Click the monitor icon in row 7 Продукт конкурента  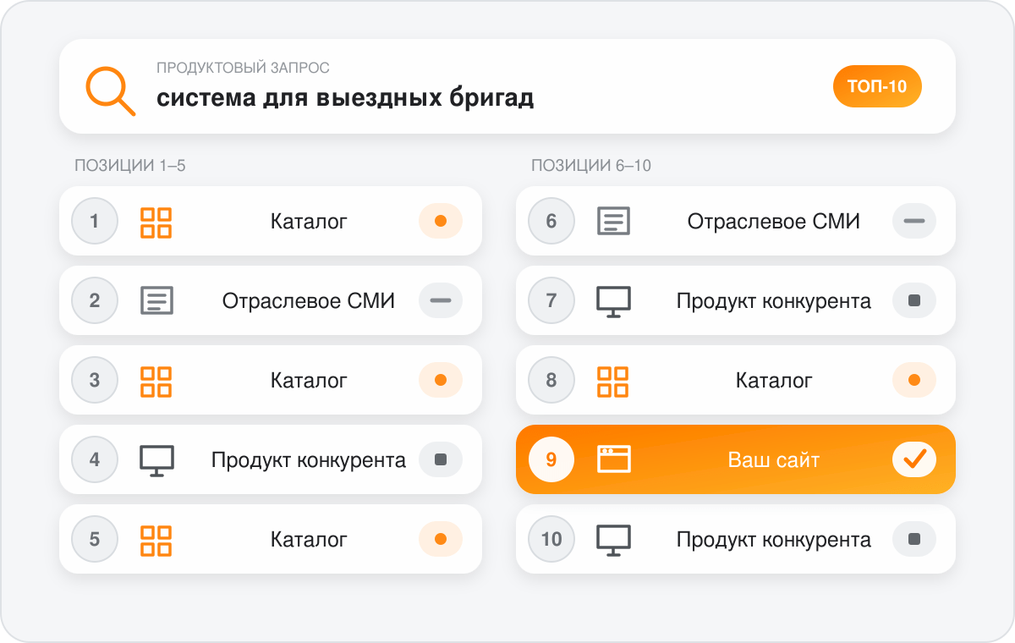coord(613,301)
